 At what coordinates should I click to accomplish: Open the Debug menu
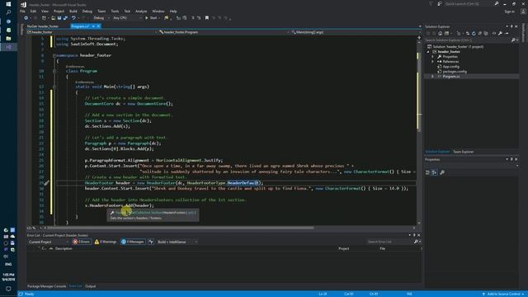click(87, 11)
